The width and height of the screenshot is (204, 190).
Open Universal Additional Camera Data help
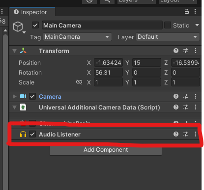pos(176,107)
